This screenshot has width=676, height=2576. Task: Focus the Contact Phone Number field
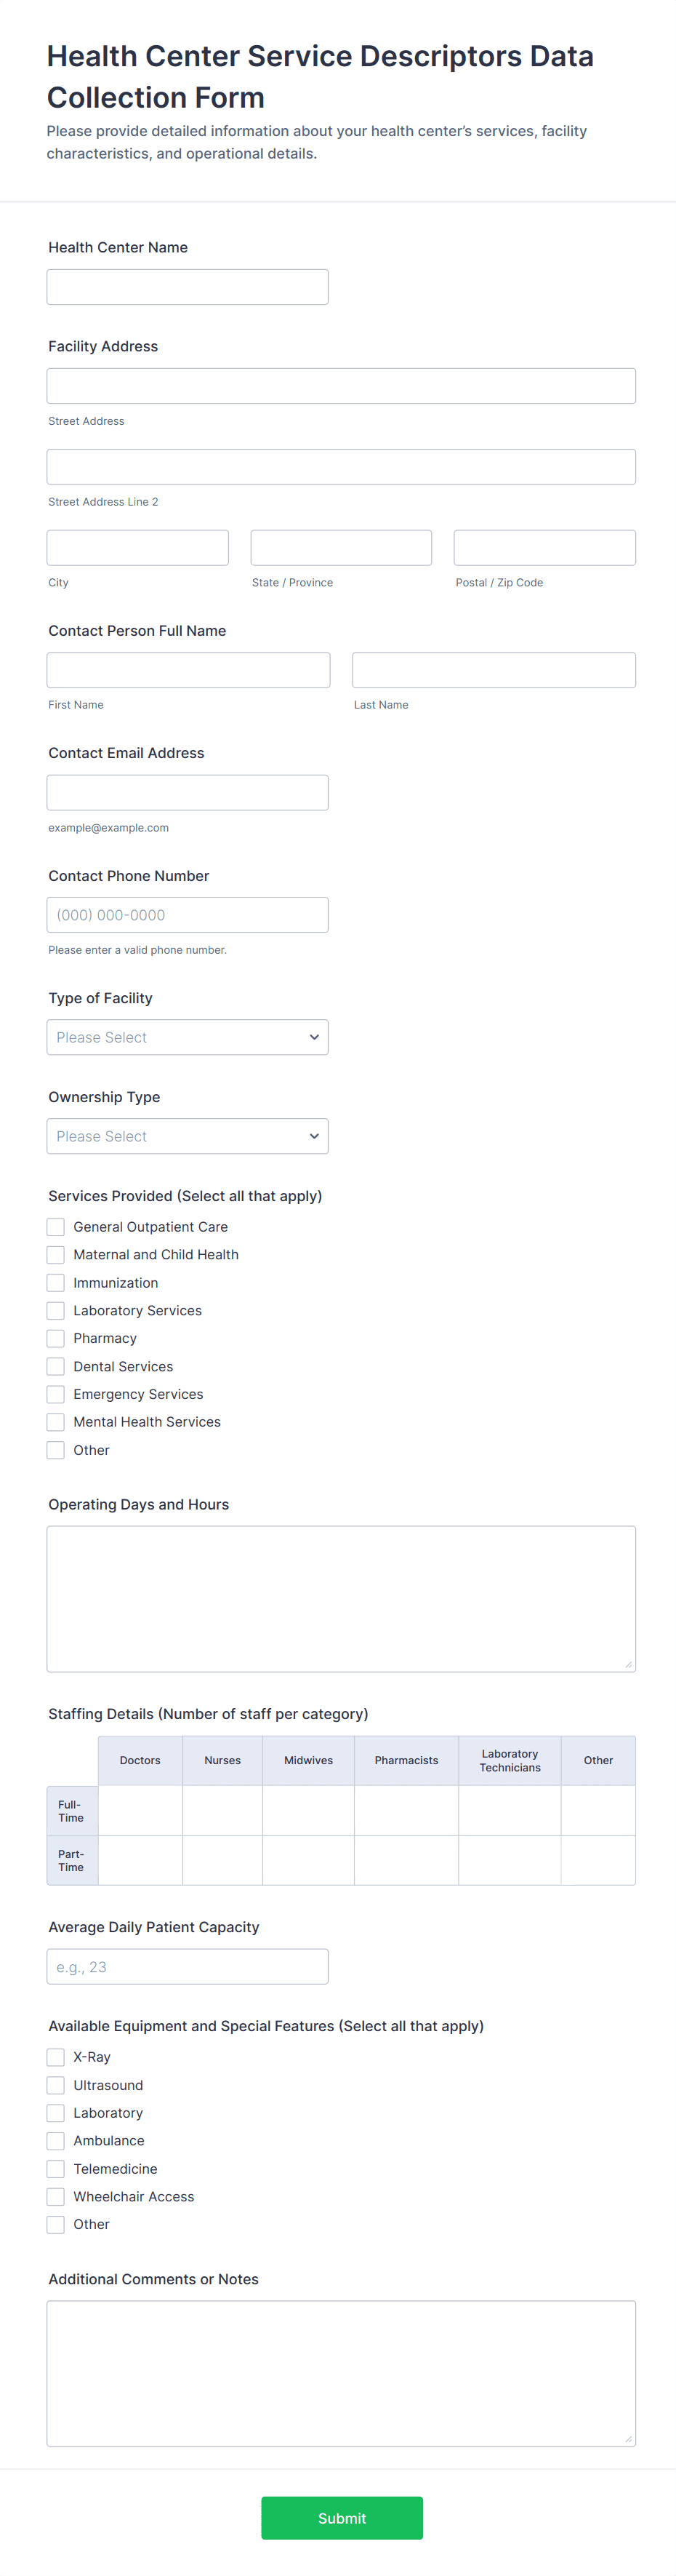[x=188, y=915]
